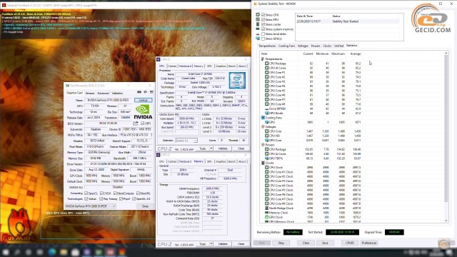Uncheck the Stress CPU checkbox
This screenshot has height=257, width=457.
[263, 14]
